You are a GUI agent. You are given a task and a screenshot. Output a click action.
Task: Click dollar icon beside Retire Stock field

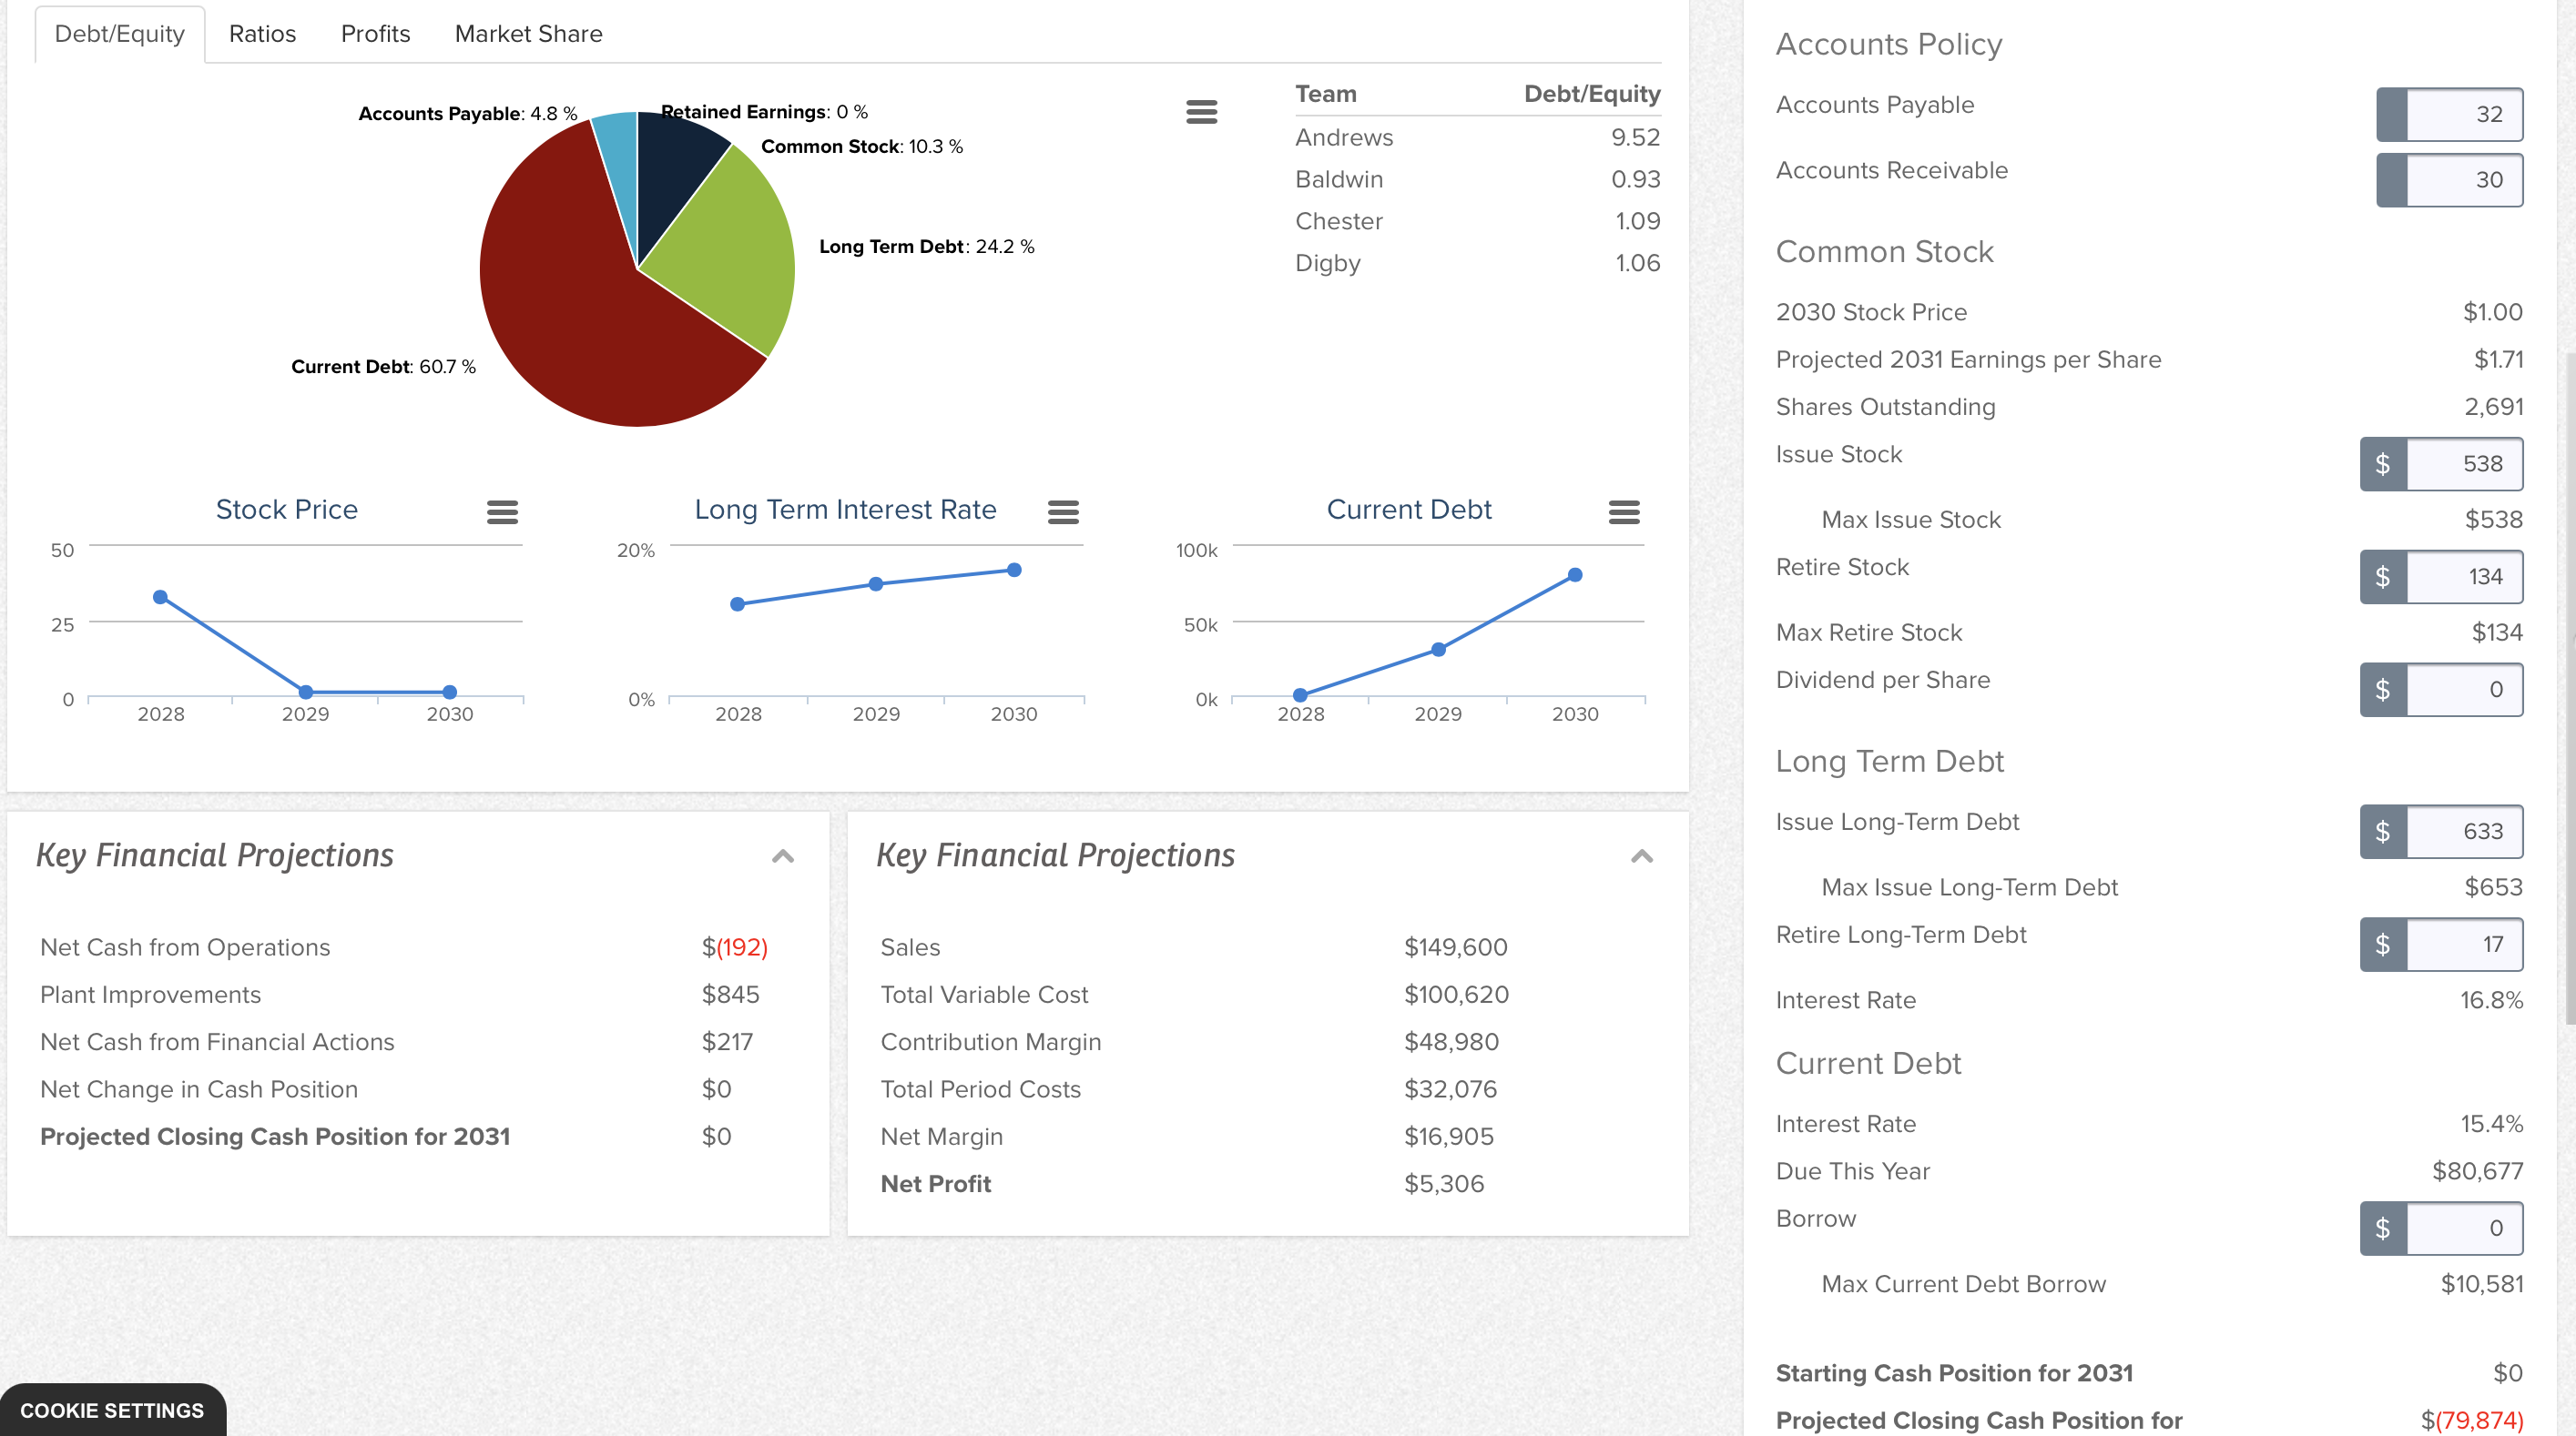click(x=2383, y=577)
